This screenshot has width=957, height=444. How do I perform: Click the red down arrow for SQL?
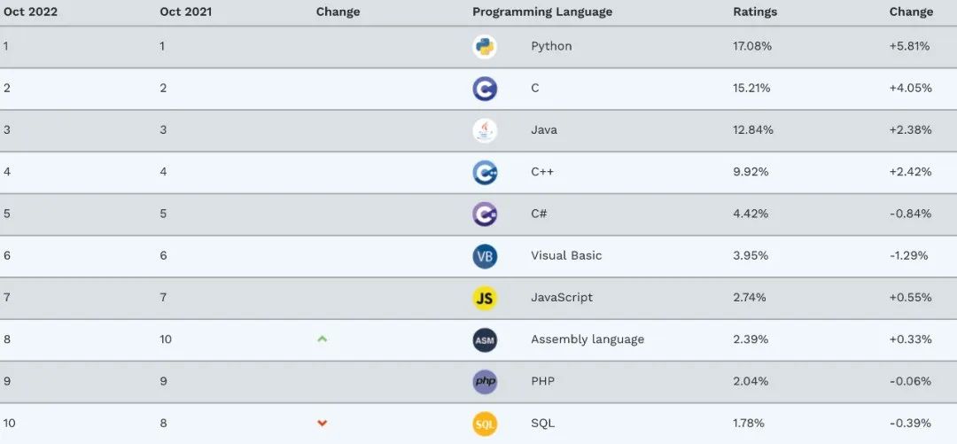[323, 423]
